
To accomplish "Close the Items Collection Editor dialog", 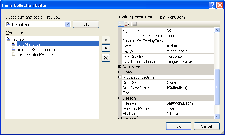I will (220, 5).
